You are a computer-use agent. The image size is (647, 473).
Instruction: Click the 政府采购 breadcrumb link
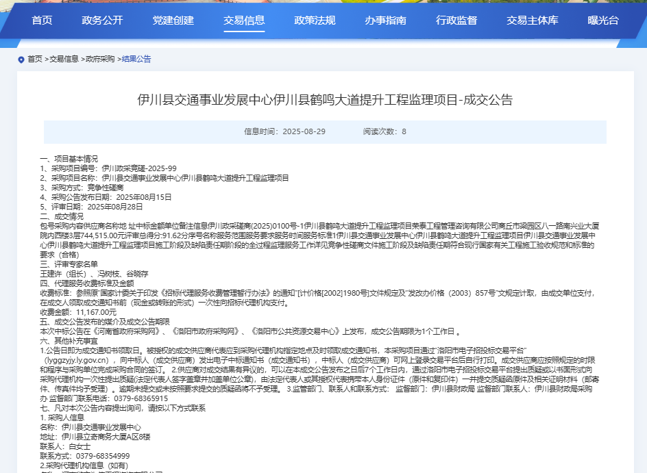[100, 59]
